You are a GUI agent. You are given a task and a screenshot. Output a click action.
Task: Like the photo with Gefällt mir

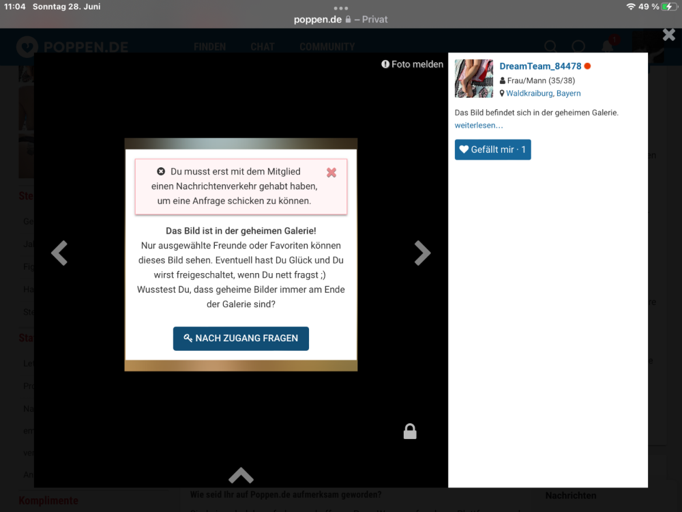[x=493, y=150]
